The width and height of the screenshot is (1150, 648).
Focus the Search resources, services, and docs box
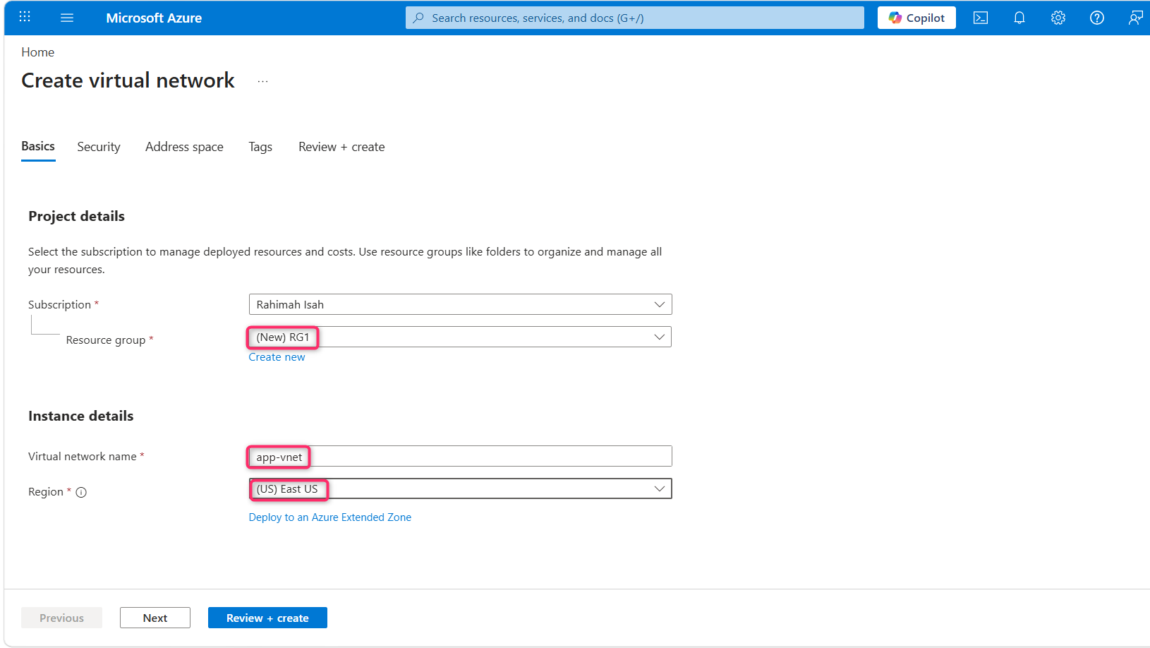point(634,18)
